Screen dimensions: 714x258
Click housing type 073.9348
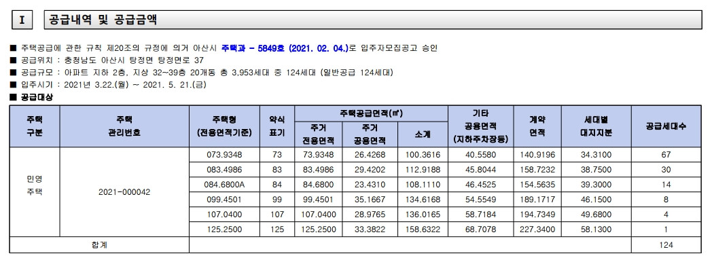point(224,155)
